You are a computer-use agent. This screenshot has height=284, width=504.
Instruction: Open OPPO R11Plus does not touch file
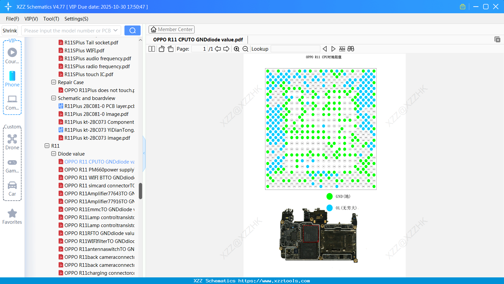99,90
